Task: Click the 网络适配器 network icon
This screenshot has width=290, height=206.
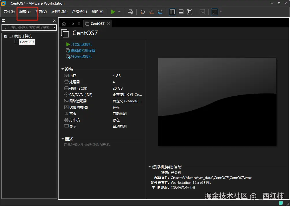Action: 66,101
